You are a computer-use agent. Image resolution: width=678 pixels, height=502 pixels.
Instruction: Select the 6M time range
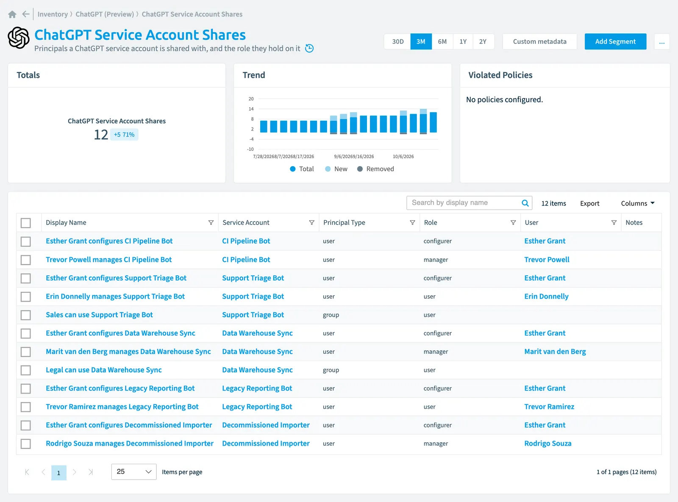[442, 42]
